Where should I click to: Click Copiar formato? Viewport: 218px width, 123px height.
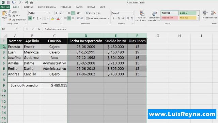(x=17, y=19)
